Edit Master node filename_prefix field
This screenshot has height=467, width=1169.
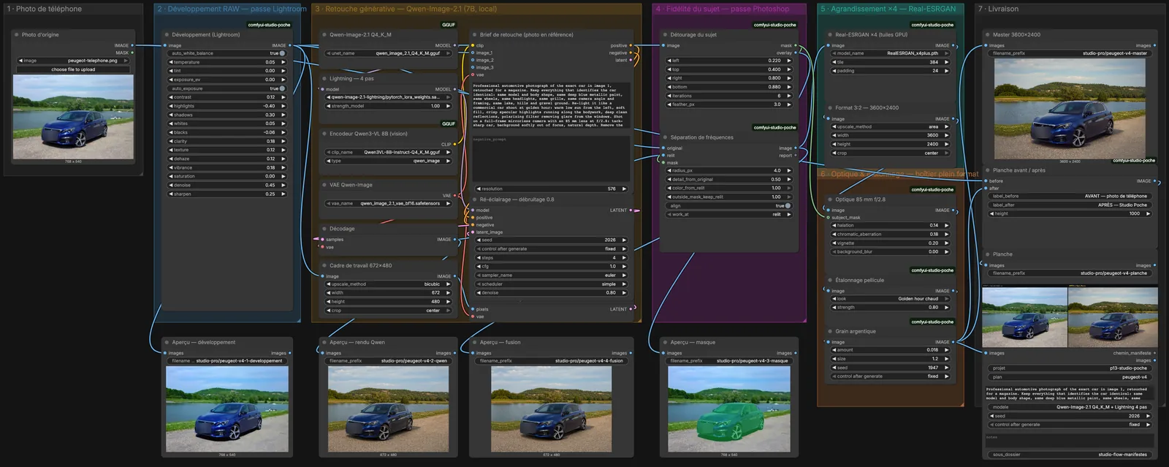[x=1070, y=53]
